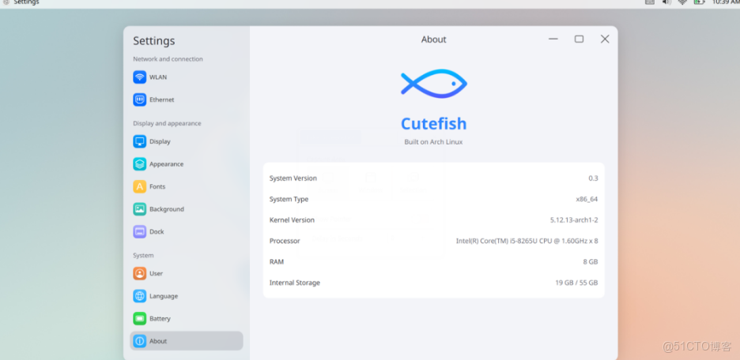Viewport: 740px width, 360px height.
Task: Click the "8 GB" RAM value
Action: pyautogui.click(x=591, y=261)
